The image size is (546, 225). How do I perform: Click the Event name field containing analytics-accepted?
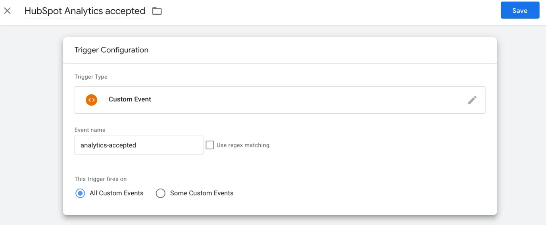pyautogui.click(x=139, y=145)
